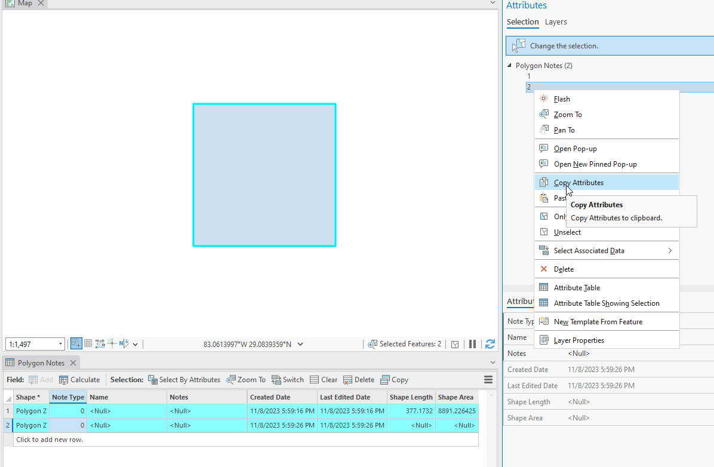Open the coordinate display dropdown

[300, 343]
